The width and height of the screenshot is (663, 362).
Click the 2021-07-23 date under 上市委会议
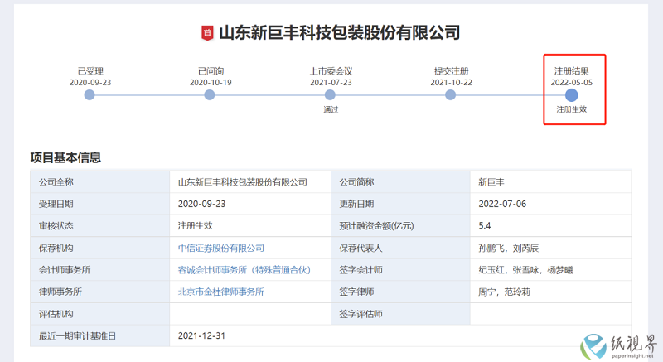(x=331, y=82)
